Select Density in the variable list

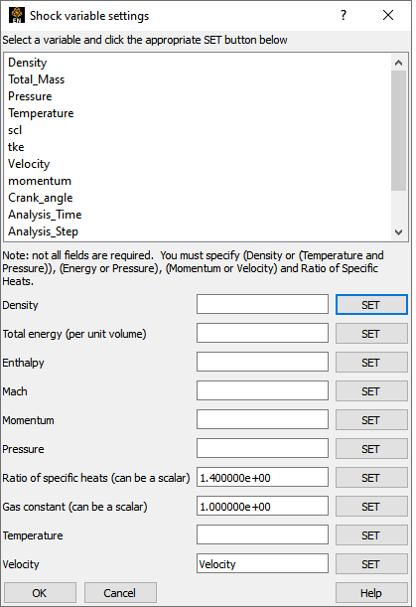click(28, 63)
